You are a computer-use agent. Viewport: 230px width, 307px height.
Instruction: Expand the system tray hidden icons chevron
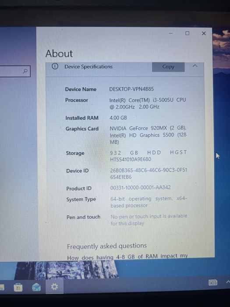[228, 282]
